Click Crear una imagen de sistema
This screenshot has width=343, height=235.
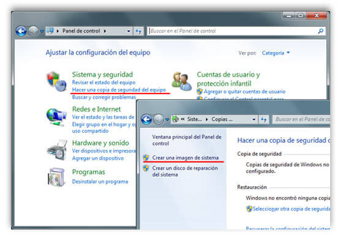point(185,158)
